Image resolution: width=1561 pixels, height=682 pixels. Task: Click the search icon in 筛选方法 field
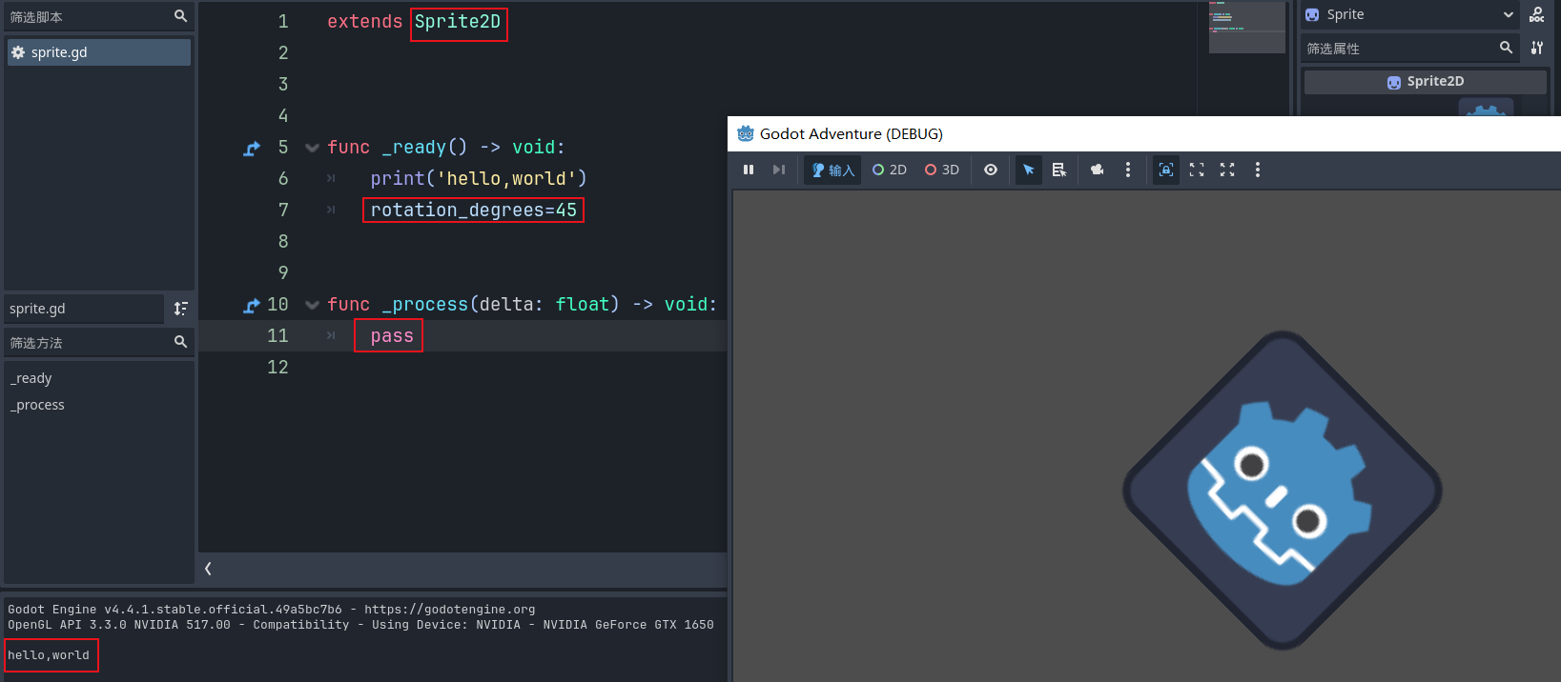[180, 342]
